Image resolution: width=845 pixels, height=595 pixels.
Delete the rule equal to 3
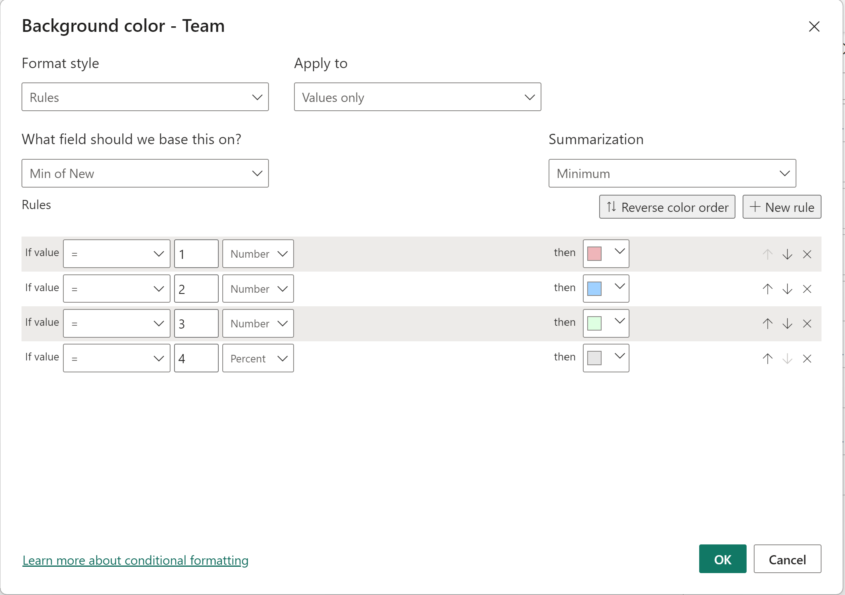808,323
